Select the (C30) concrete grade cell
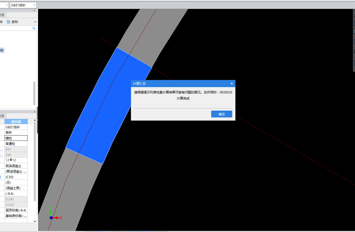The image size is (355, 232). 16,177
